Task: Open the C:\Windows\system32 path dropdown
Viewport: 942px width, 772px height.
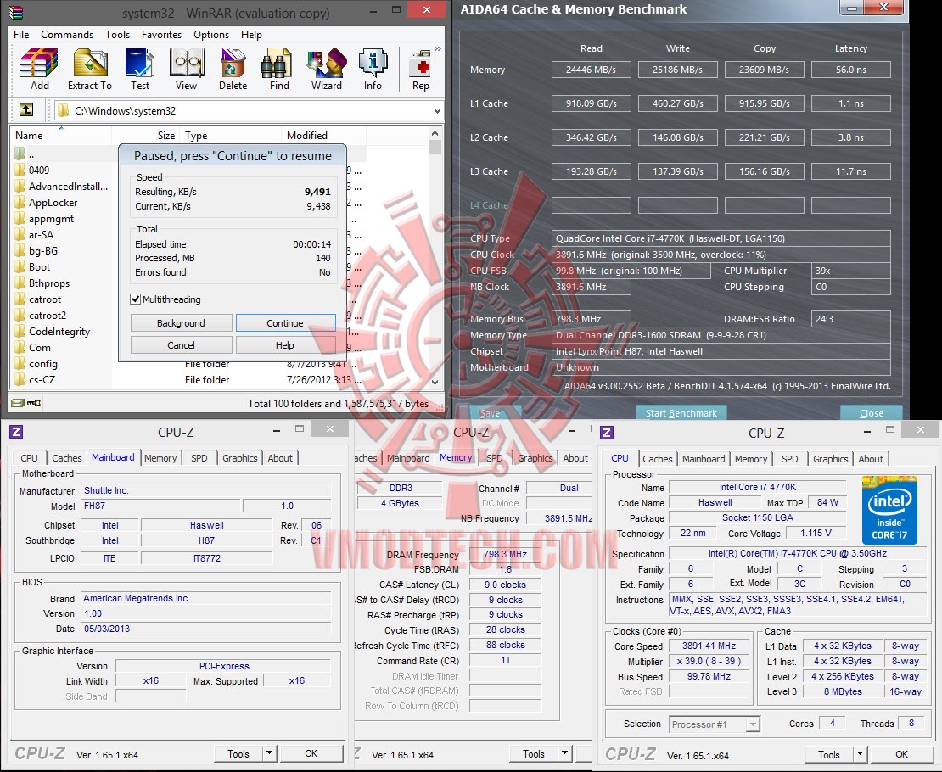Action: tap(437, 110)
